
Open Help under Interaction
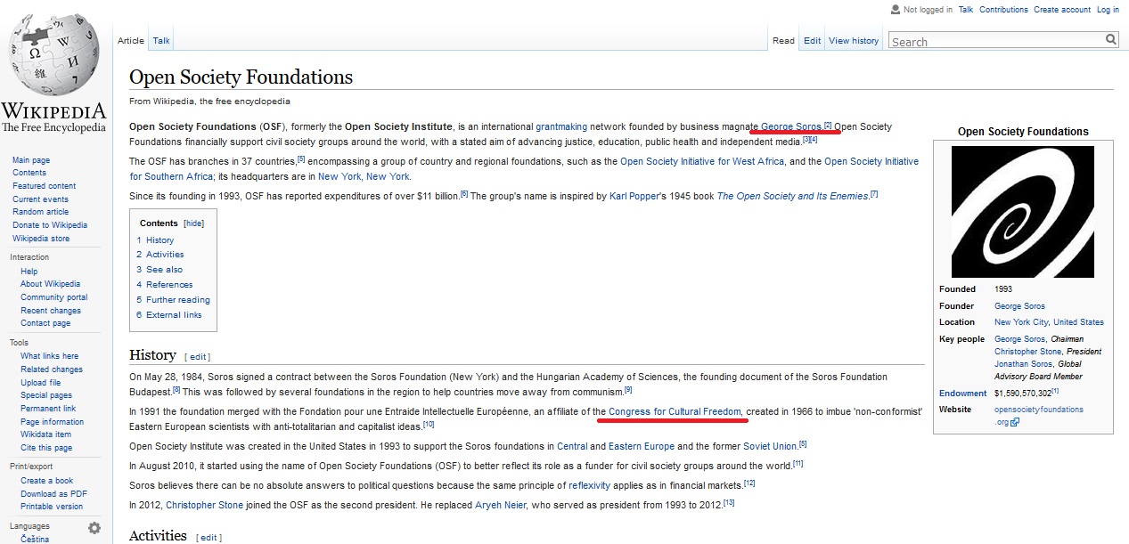coord(29,272)
